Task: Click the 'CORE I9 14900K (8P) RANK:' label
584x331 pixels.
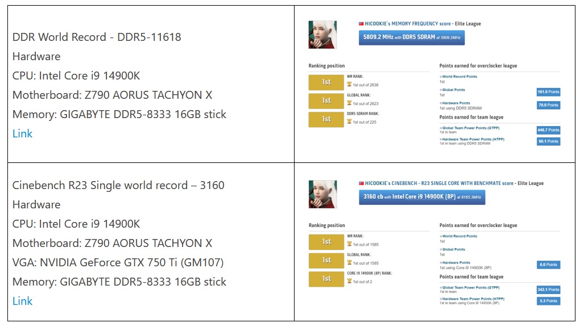Action: pos(370,273)
